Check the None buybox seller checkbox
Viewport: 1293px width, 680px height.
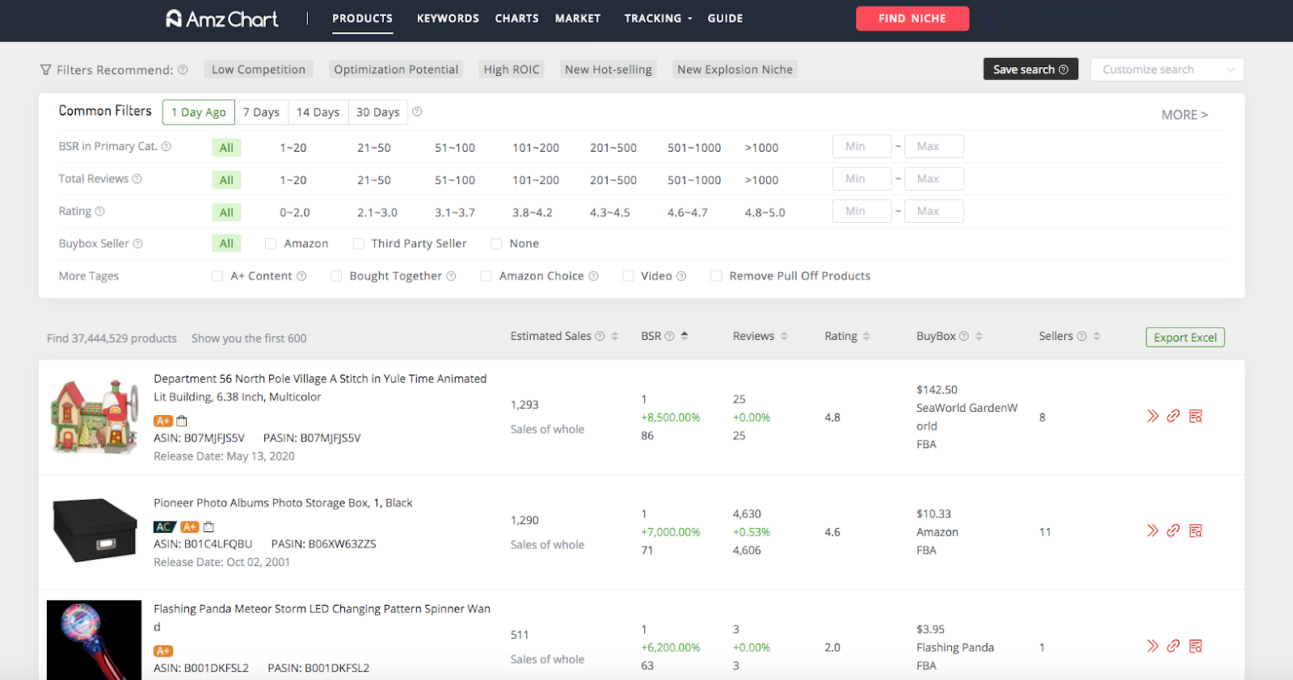pyautogui.click(x=496, y=243)
